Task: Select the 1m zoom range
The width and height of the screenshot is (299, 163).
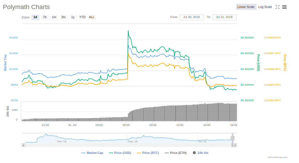Action: pos(54,17)
